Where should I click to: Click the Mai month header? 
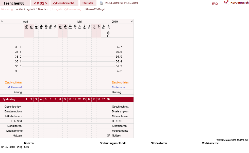pyautogui.click(x=79, y=22)
